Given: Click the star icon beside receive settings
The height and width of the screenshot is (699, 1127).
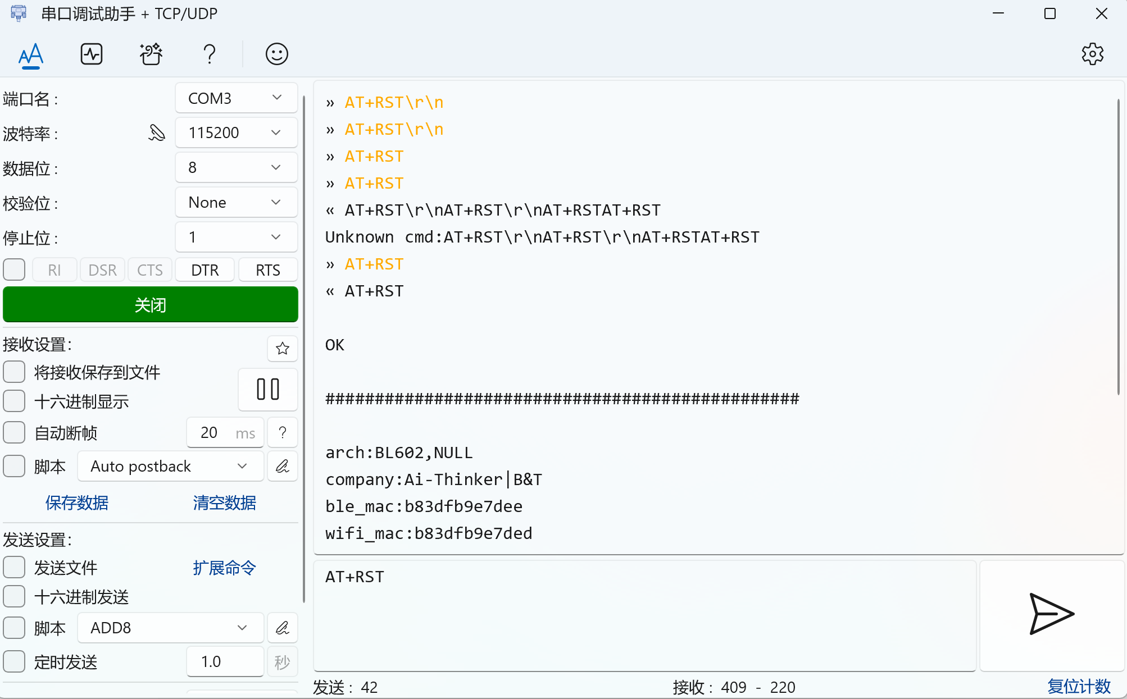Looking at the screenshot, I should click(283, 349).
